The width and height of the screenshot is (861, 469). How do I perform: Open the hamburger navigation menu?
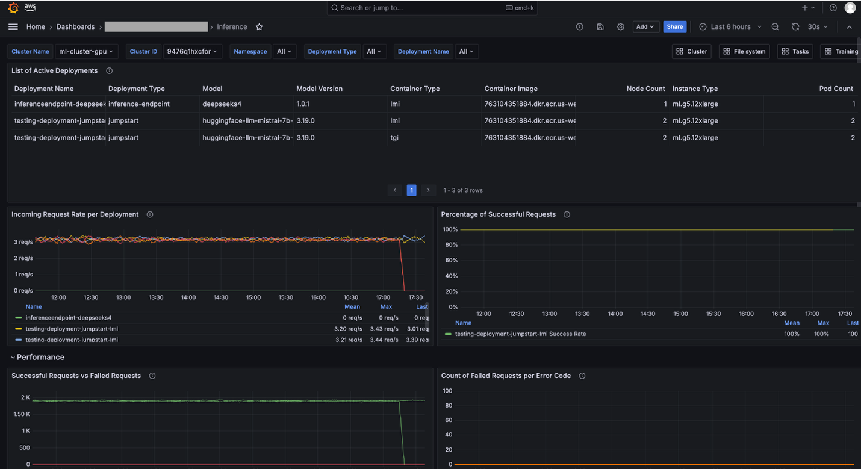point(13,26)
